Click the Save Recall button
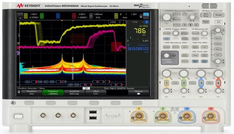 [x=195, y=47]
